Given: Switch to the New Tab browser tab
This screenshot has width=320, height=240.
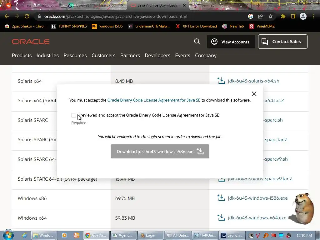Looking at the screenshot, I should tap(207, 6).
